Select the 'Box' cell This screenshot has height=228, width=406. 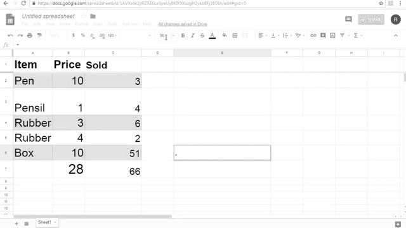[32, 153]
